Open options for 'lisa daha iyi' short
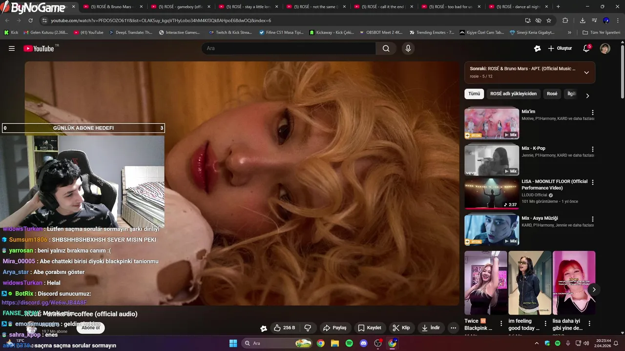The height and width of the screenshot is (351, 625). (589, 323)
